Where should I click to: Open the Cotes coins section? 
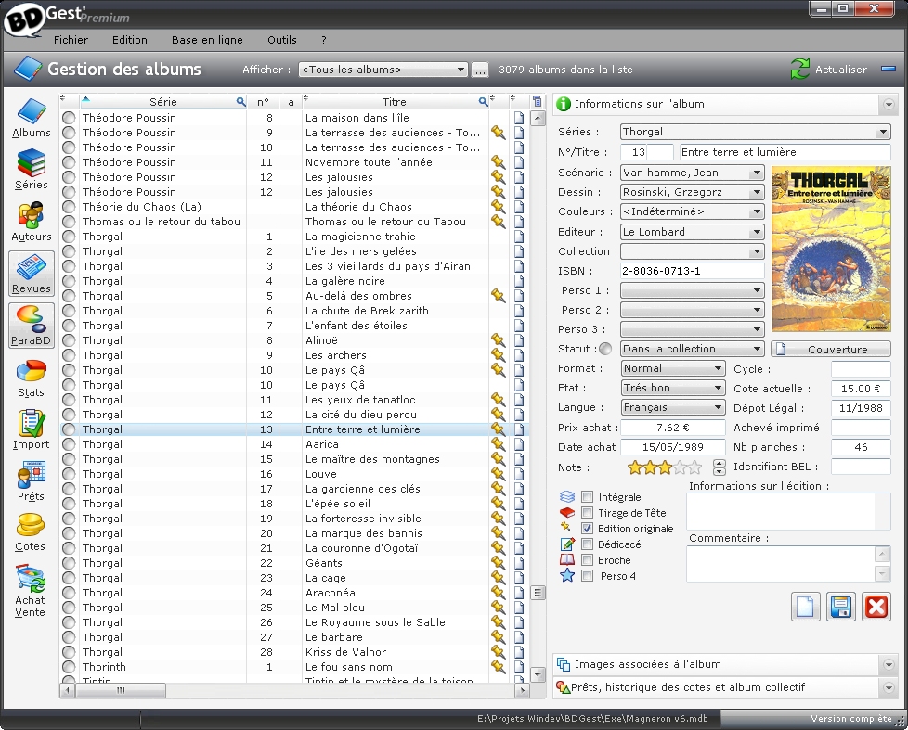click(30, 532)
